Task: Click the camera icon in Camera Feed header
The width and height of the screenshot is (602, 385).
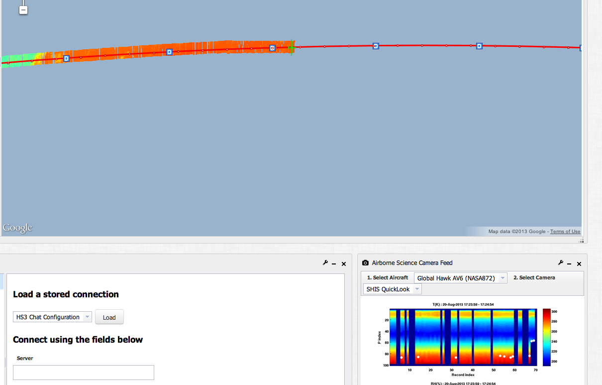Action: (x=365, y=263)
